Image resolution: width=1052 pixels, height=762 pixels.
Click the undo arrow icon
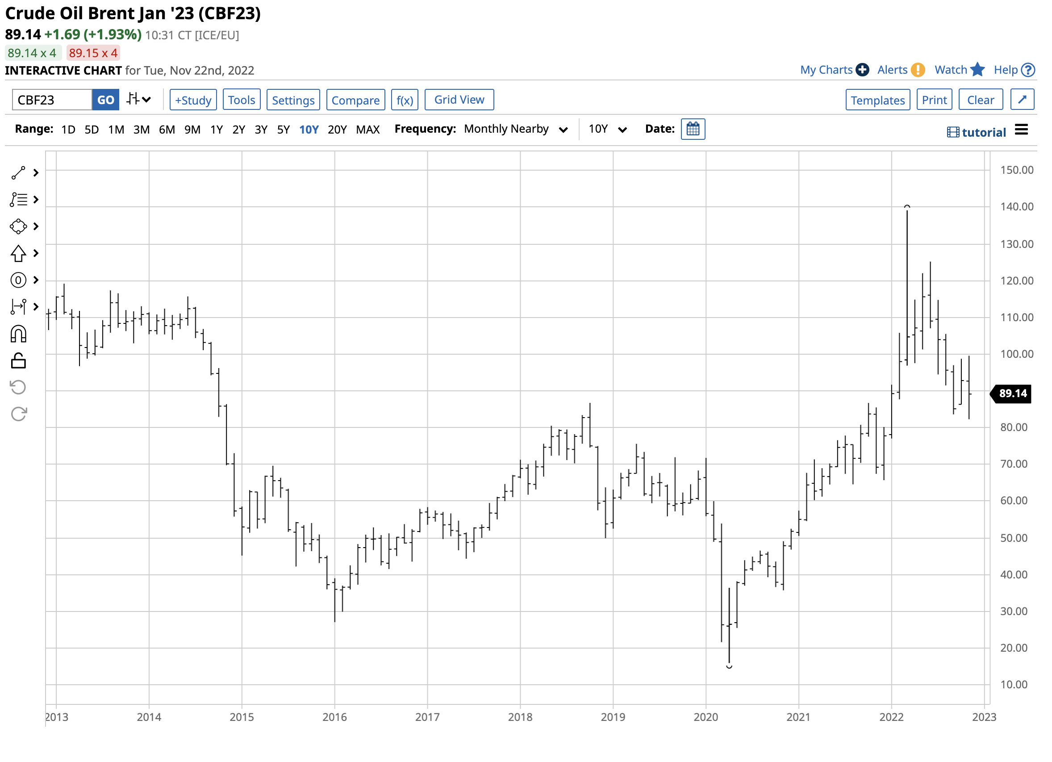(18, 388)
